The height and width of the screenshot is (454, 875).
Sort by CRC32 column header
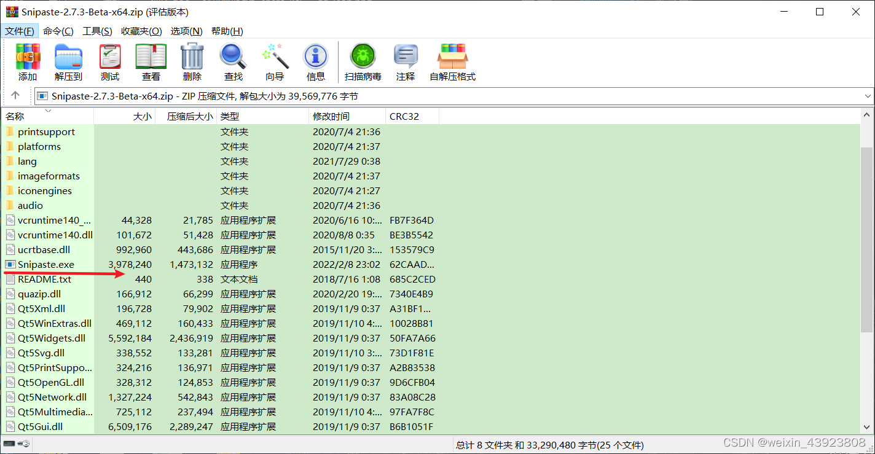(412, 116)
